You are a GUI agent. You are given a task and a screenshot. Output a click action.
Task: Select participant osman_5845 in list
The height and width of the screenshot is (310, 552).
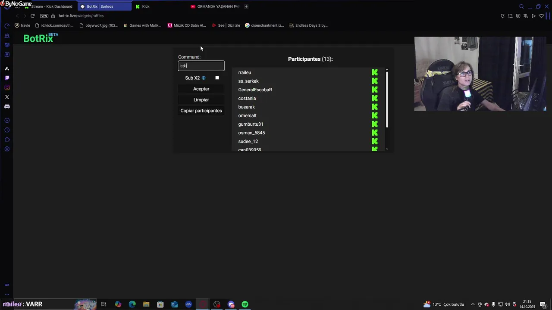[x=251, y=133]
